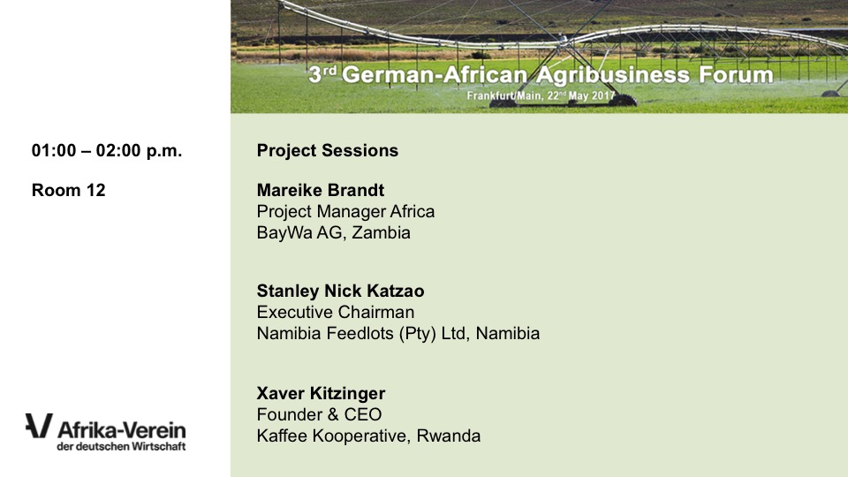The width and height of the screenshot is (848, 477).
Task: Select the Frankfurt/Main date subtitle in banner
Action: 541,95
